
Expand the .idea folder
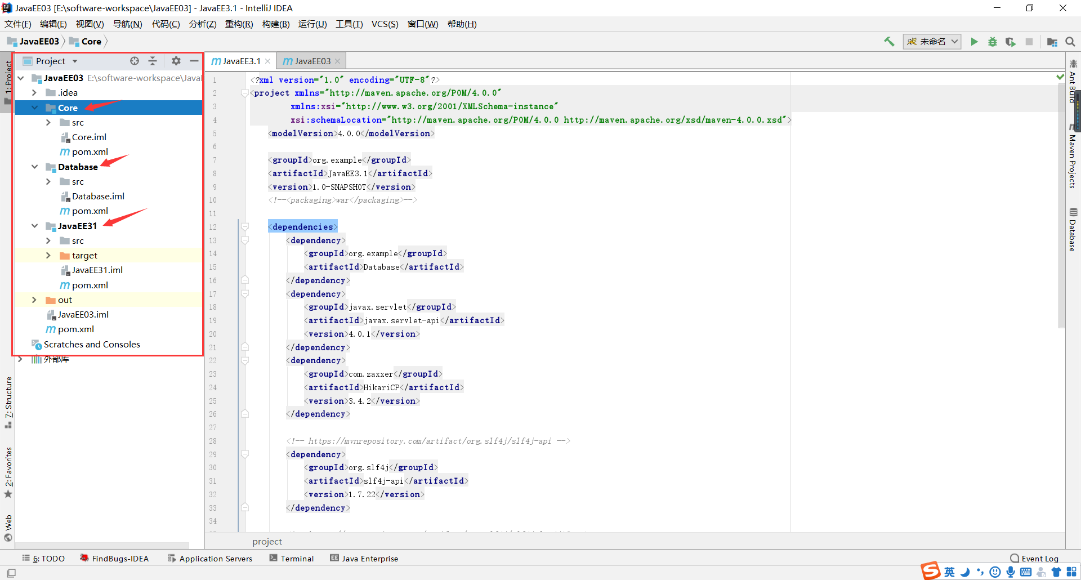click(34, 93)
